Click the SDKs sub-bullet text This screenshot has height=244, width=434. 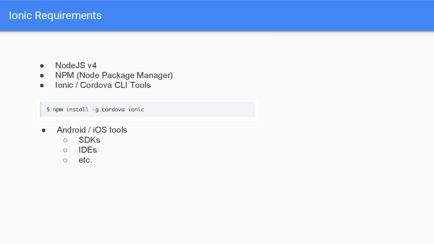pos(89,140)
